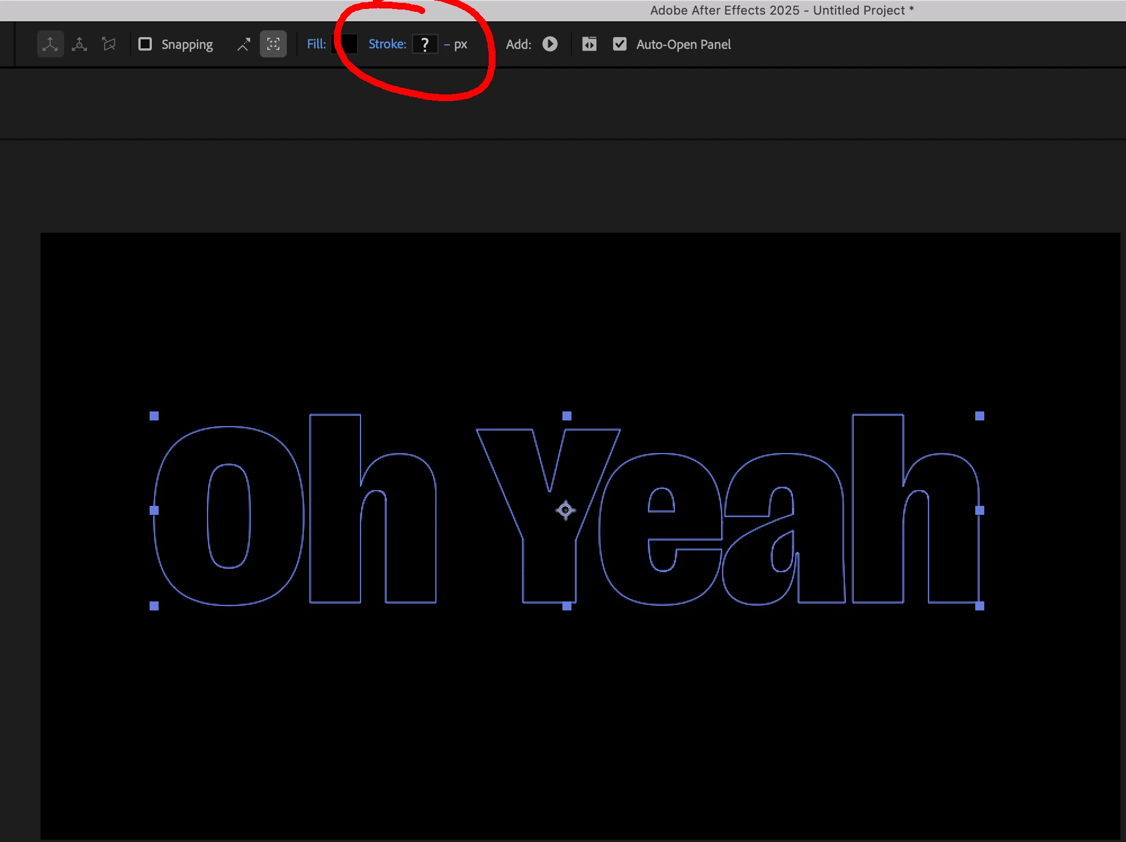Click the bottom-center bounding box handle
Image resolution: width=1126 pixels, height=842 pixels.
coord(567,606)
